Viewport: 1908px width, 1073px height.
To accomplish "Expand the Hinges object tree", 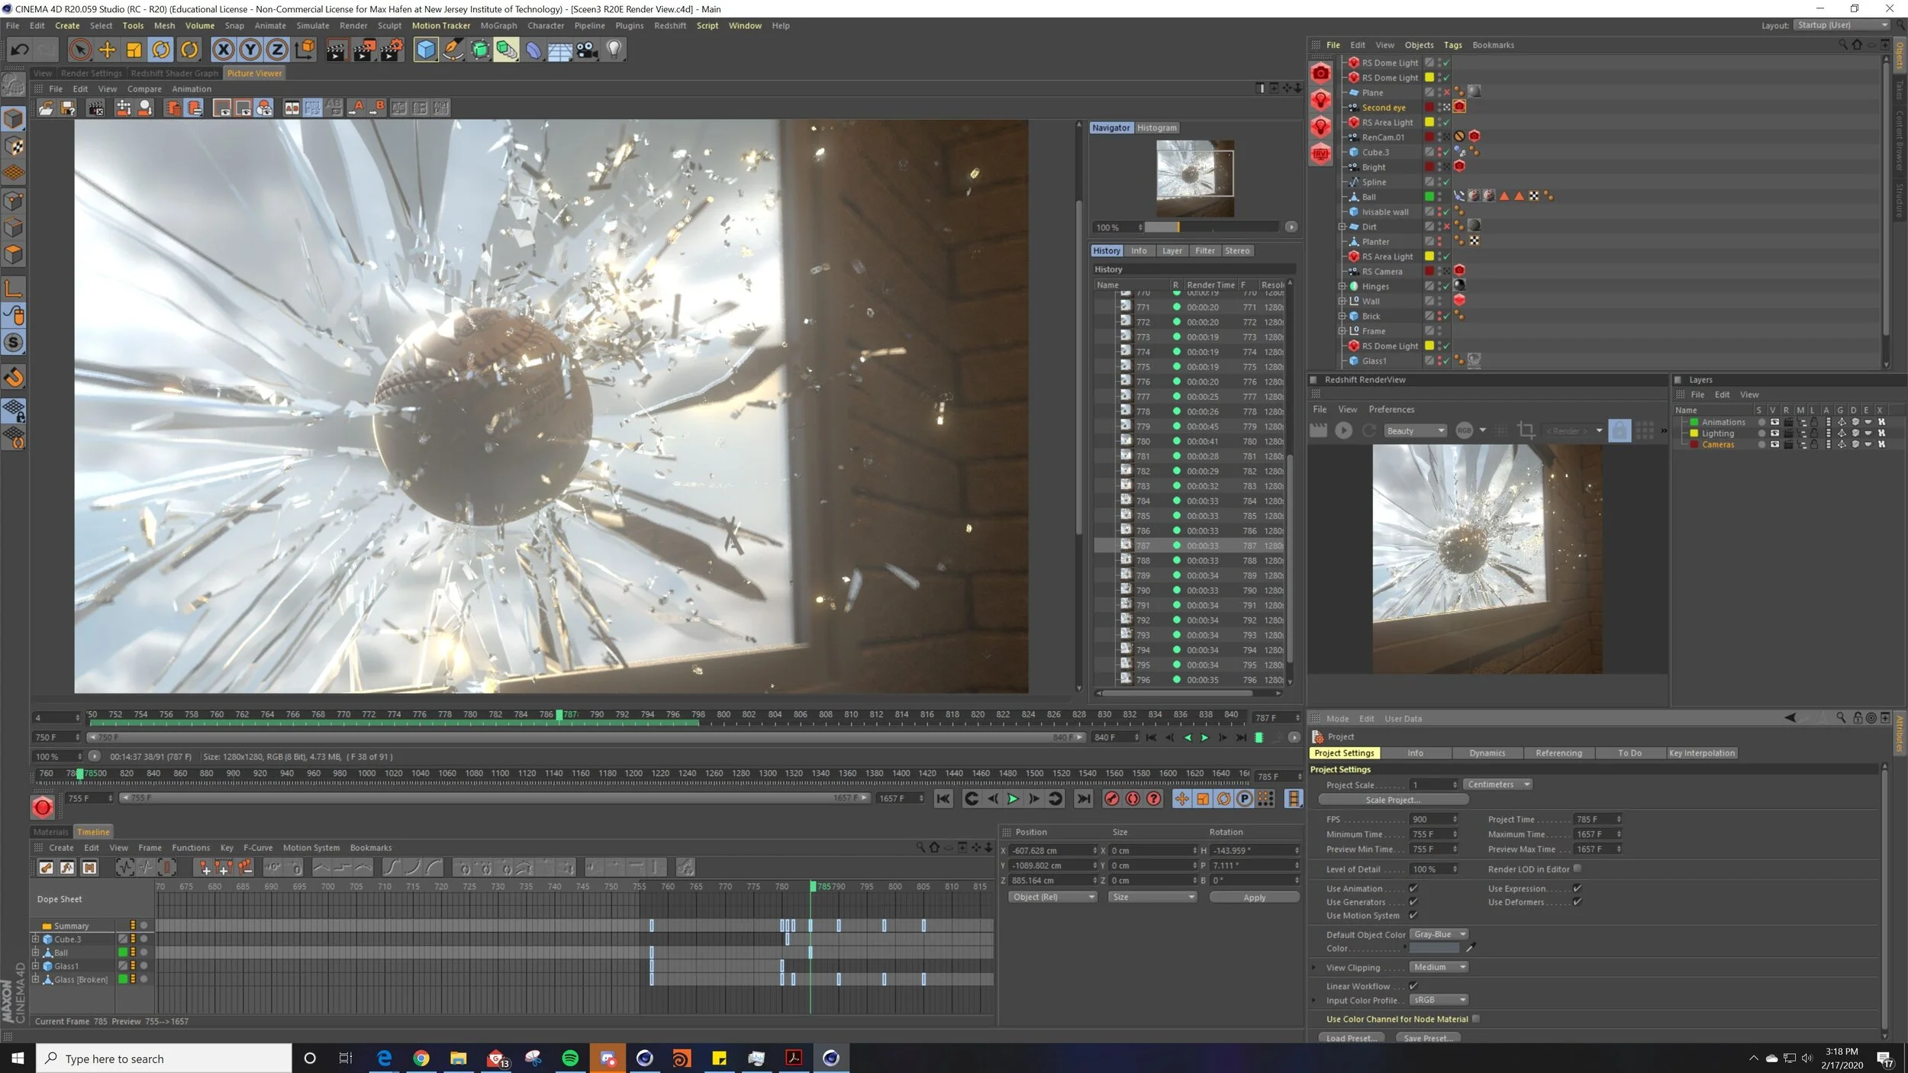I will tap(1342, 286).
